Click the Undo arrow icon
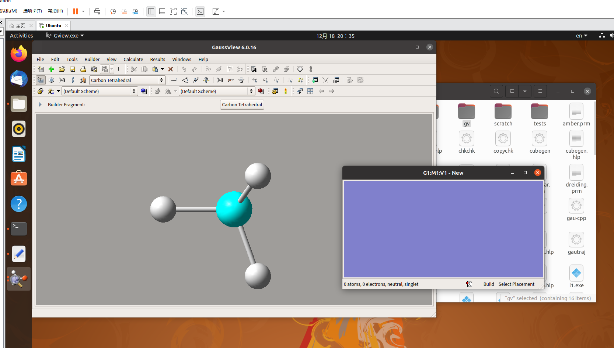The image size is (614, 348). [x=184, y=69]
